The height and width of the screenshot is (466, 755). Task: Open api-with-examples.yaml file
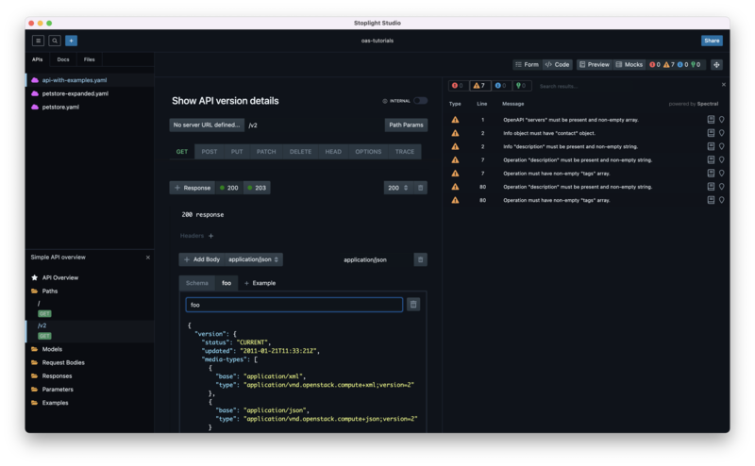(x=90, y=80)
